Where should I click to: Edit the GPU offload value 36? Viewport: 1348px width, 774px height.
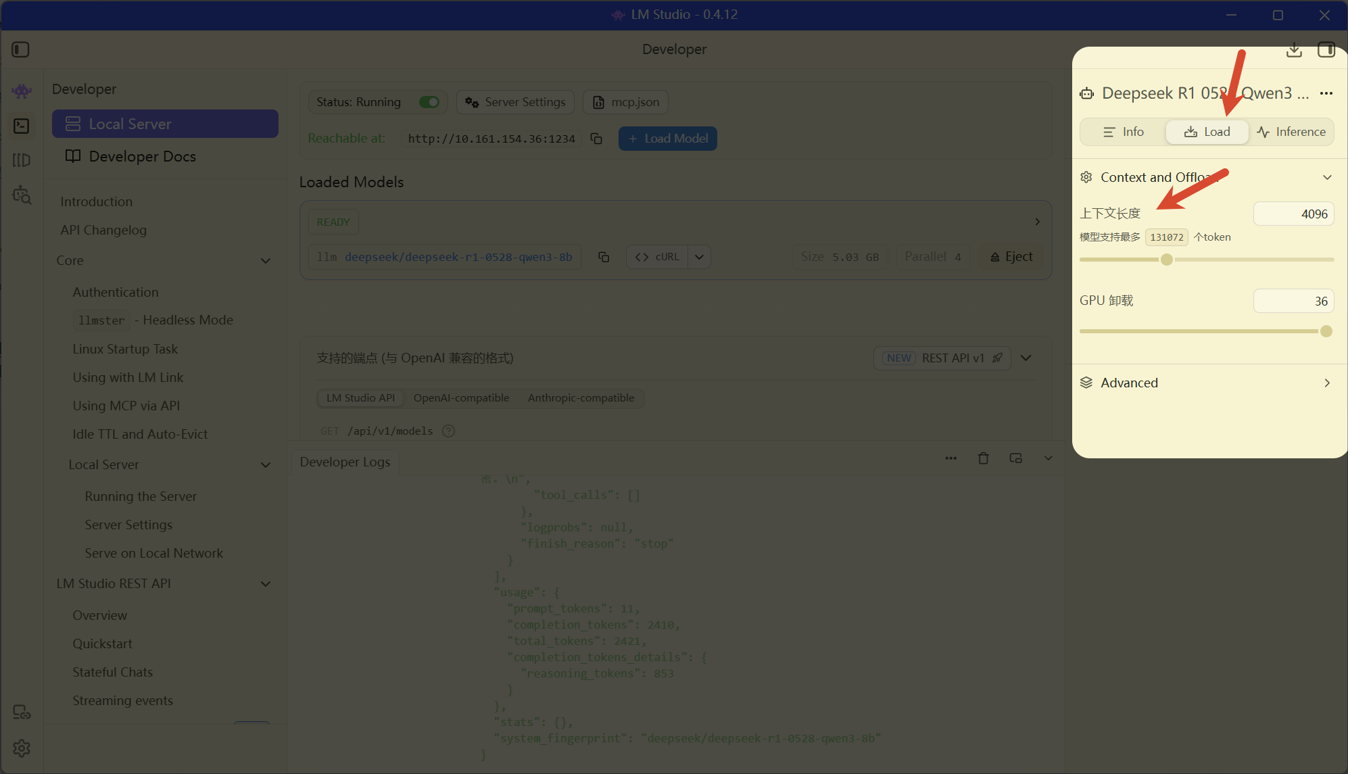[1293, 301]
